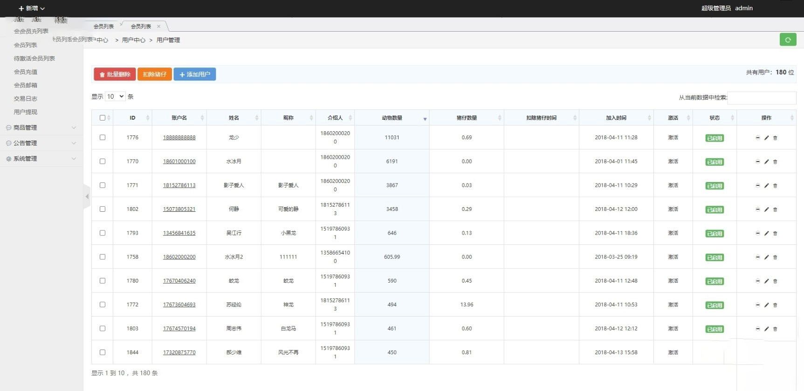Click trash icon for user 1770

click(775, 162)
